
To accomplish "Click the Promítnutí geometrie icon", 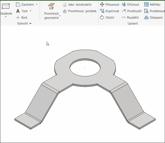I will [x=51, y=6].
